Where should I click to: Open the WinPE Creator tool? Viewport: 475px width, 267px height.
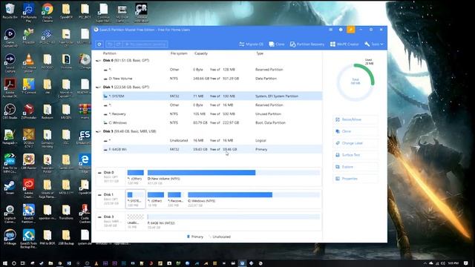click(x=344, y=44)
